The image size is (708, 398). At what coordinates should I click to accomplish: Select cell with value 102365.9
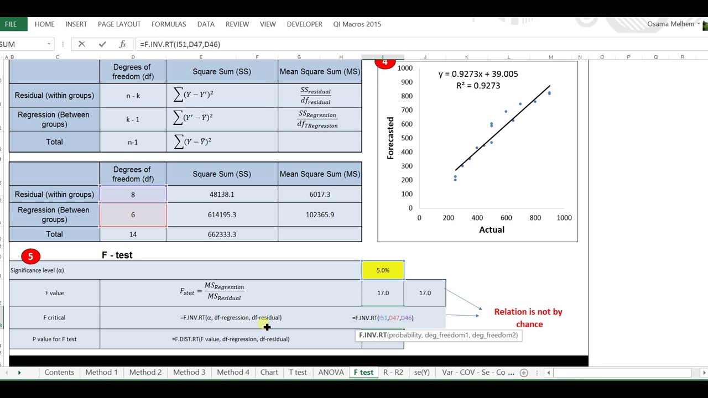320,214
